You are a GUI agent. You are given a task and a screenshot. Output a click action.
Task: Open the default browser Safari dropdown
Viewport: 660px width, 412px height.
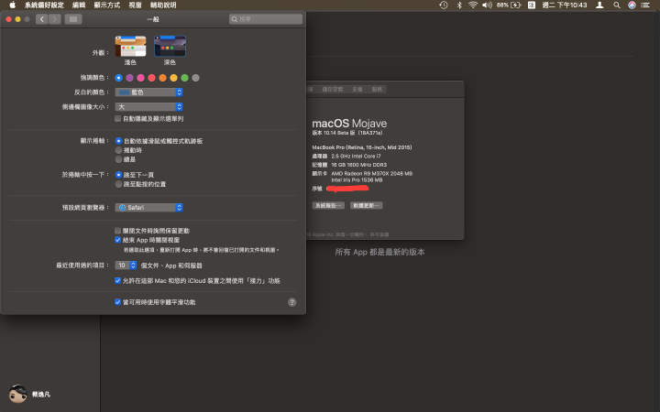coord(149,208)
